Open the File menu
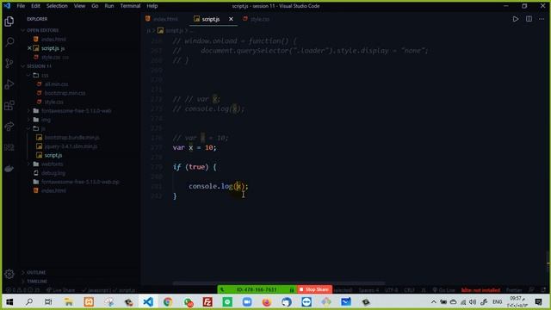The width and height of the screenshot is (551, 310). tap(21, 6)
